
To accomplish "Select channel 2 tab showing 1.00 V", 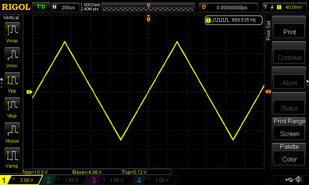I will [64, 180].
